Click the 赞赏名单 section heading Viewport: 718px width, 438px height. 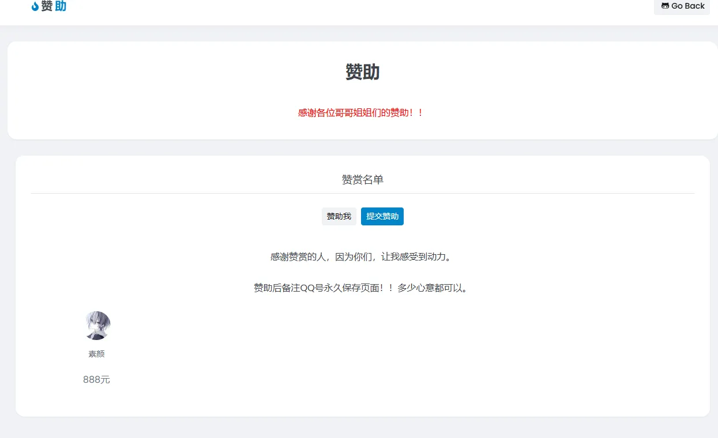363,179
